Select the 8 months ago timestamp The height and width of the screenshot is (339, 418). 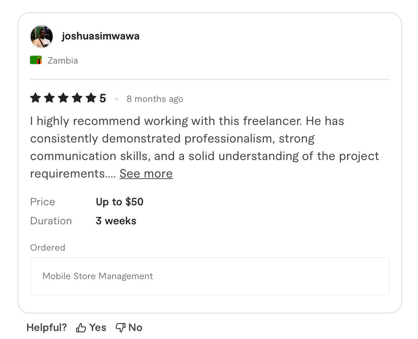(155, 99)
